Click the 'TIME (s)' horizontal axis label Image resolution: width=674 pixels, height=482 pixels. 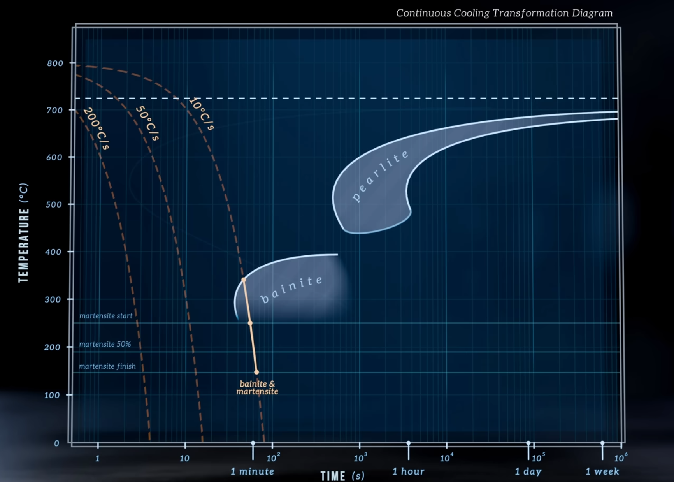(342, 476)
